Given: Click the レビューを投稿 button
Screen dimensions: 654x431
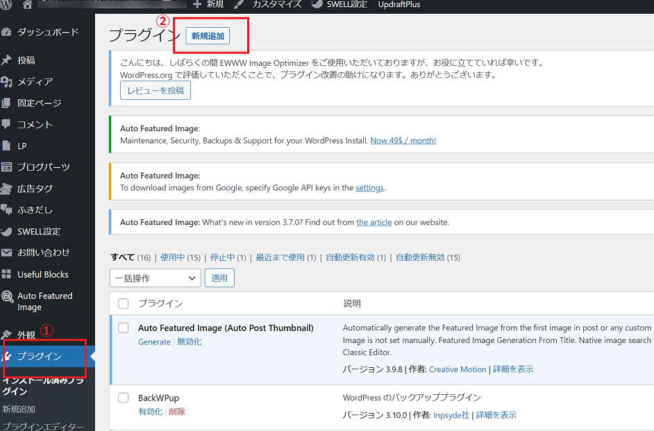Looking at the screenshot, I should [155, 90].
